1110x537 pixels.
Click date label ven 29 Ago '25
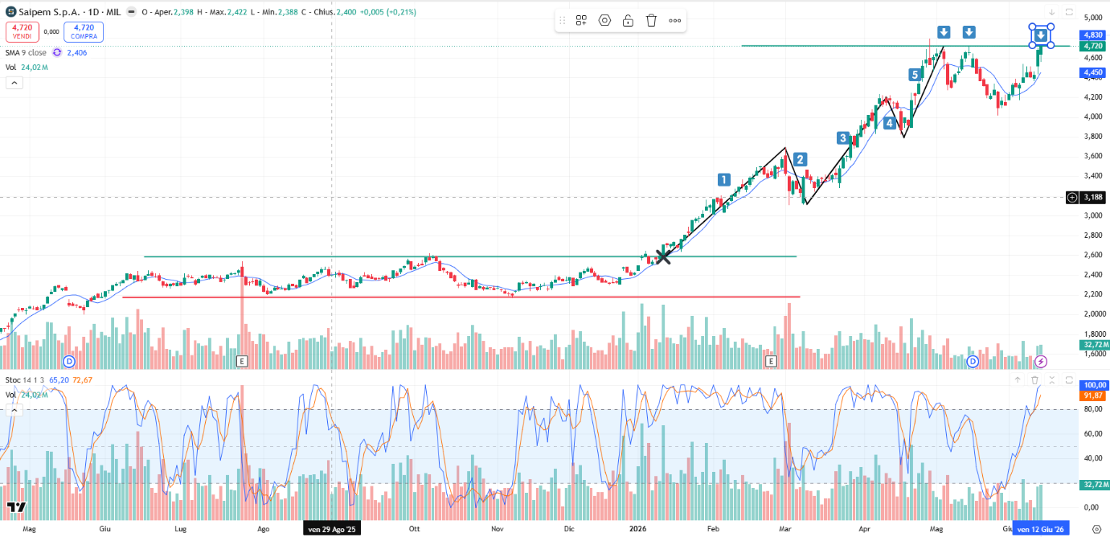tap(332, 529)
